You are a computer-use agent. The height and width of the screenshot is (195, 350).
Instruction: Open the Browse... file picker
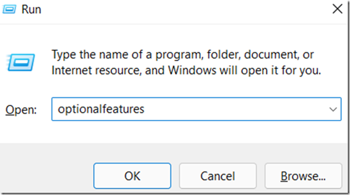303,176
